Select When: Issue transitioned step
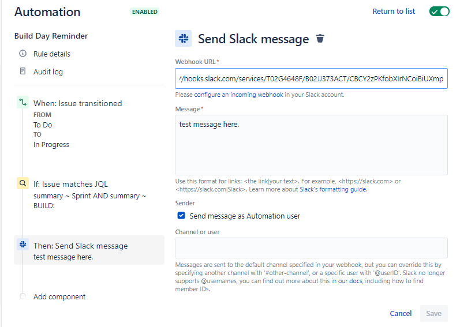This screenshot has height=327, width=460. pos(77,103)
